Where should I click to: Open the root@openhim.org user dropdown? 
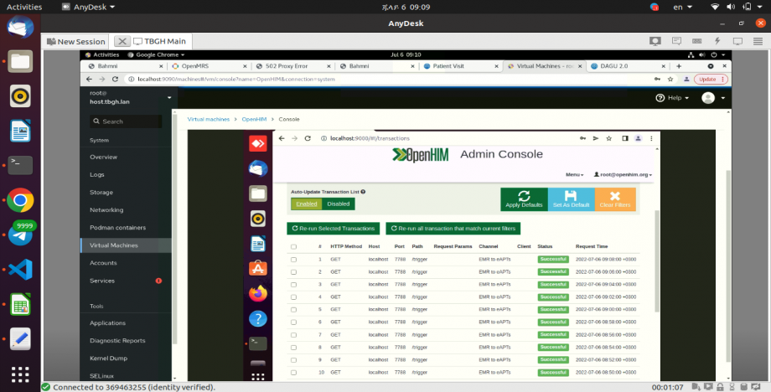pyautogui.click(x=623, y=174)
